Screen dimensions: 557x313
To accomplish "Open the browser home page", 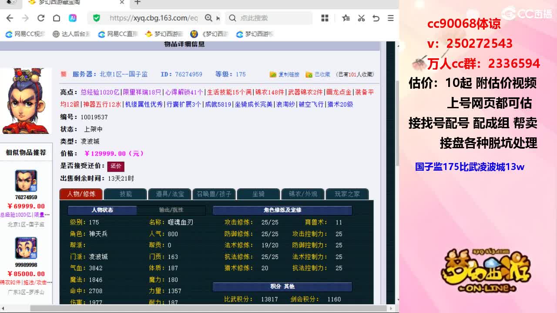I will [x=57, y=18].
